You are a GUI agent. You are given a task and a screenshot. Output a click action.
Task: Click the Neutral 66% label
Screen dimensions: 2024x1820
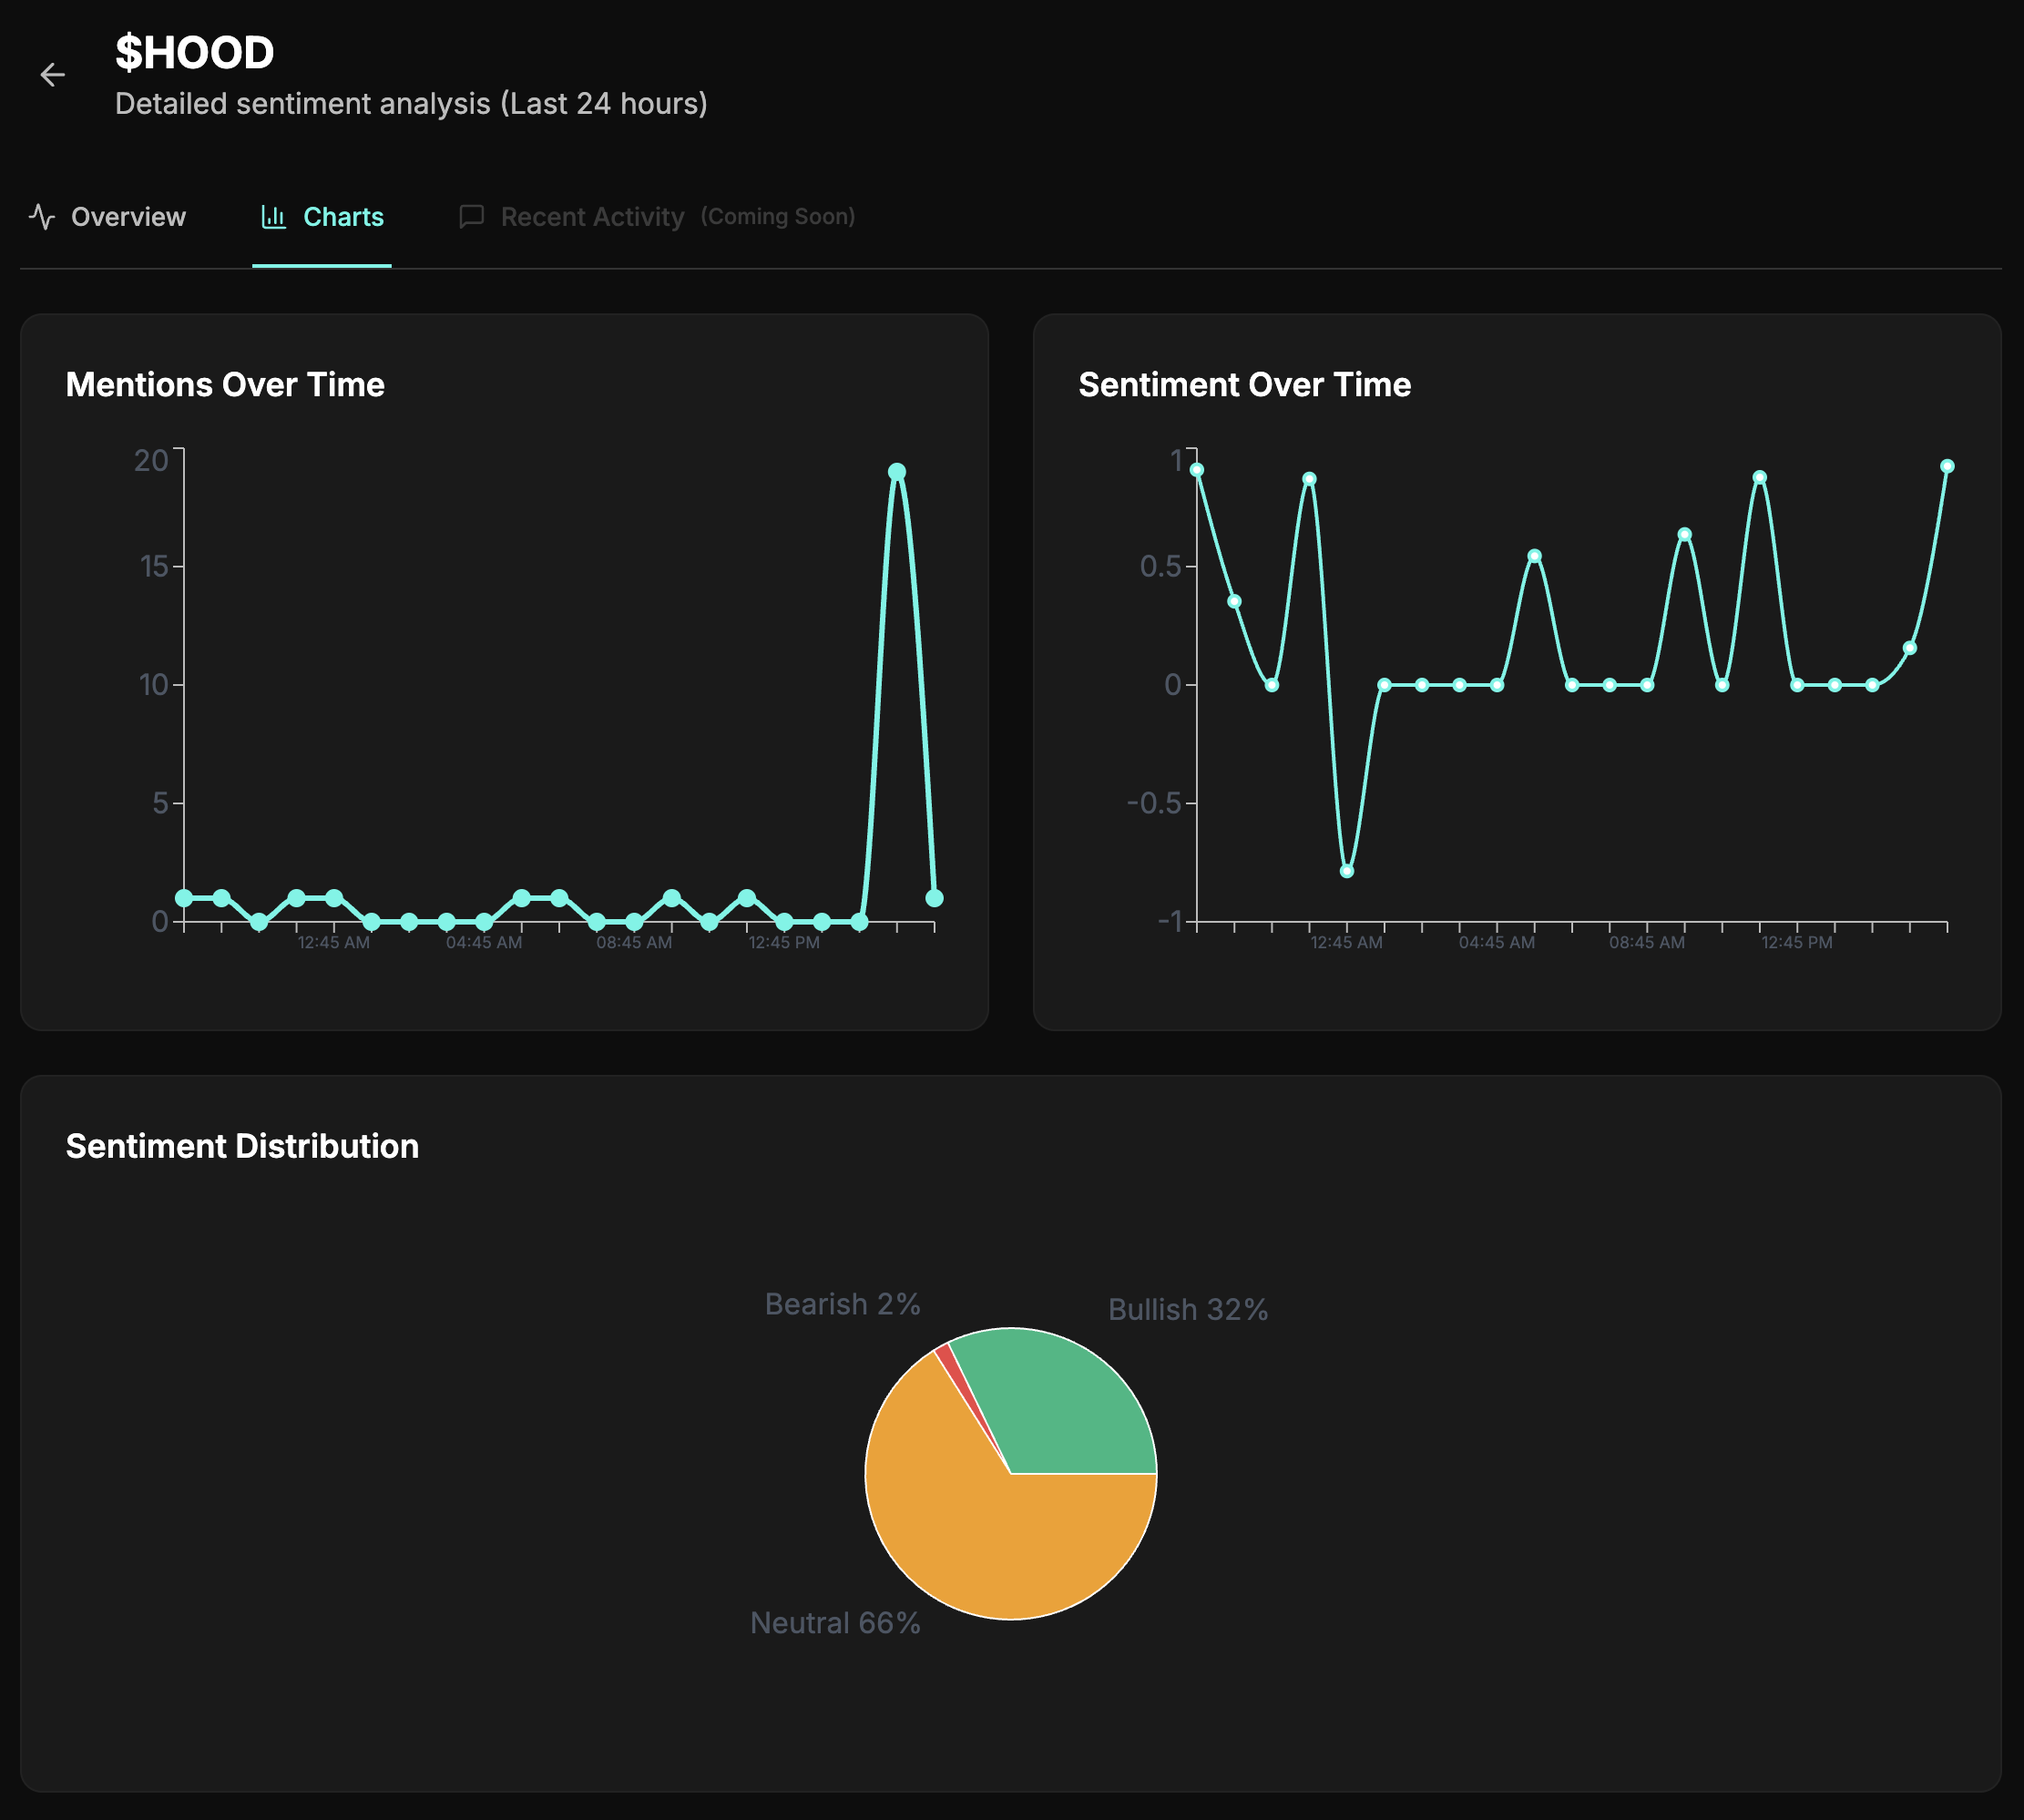[835, 1623]
